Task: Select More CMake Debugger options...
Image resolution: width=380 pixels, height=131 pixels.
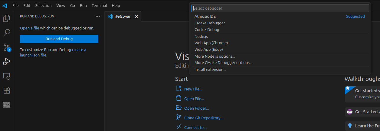Action: pos(280,63)
